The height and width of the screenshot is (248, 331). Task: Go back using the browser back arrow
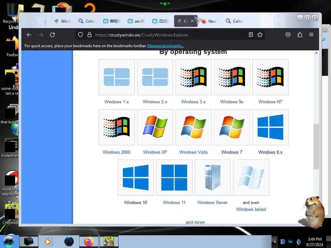click(x=29, y=35)
